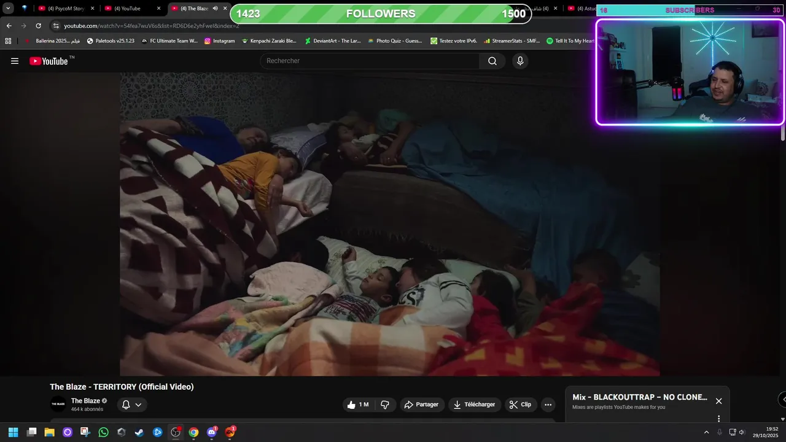Open the bookmarks apps grid icon
This screenshot has width=786, height=442.
[x=8, y=41]
